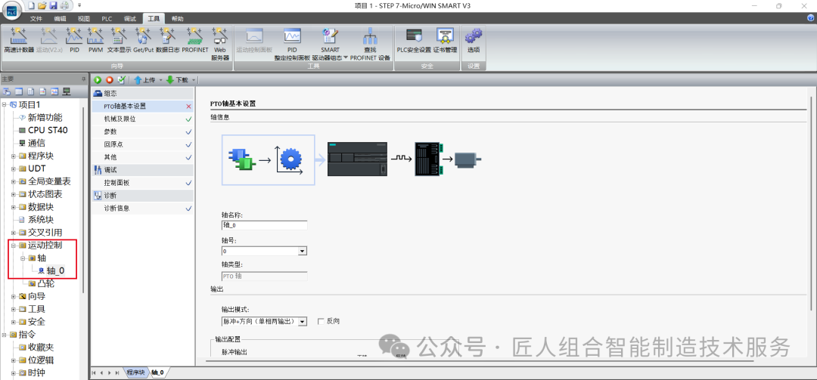
Task: Enable the reverse direction (反向) checkbox
Action: pyautogui.click(x=321, y=321)
